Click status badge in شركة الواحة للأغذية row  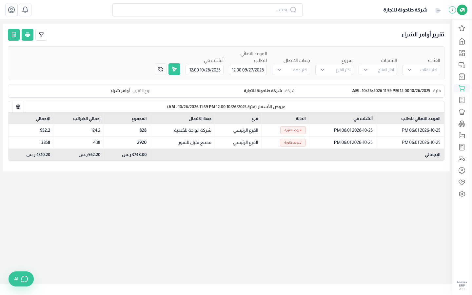click(x=293, y=130)
